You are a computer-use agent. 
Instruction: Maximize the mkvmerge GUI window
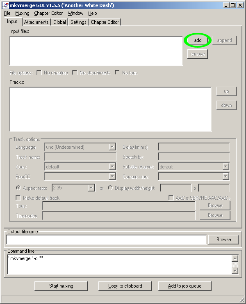[232, 5]
